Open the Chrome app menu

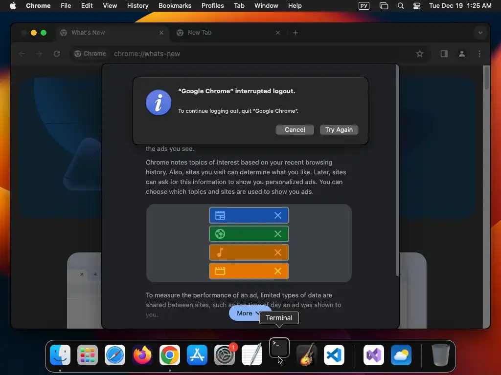coord(38,5)
